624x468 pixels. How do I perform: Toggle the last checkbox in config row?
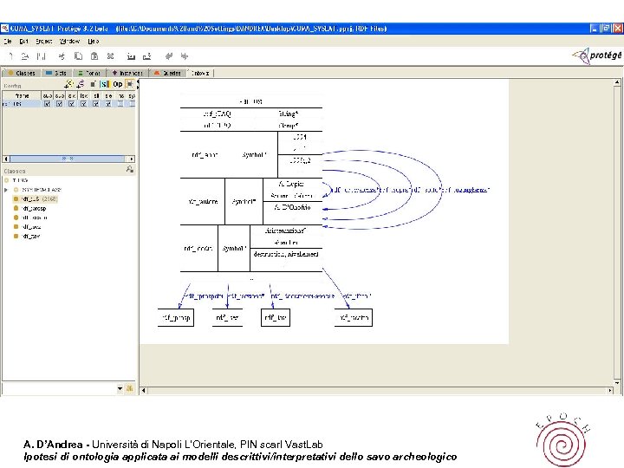(x=130, y=103)
